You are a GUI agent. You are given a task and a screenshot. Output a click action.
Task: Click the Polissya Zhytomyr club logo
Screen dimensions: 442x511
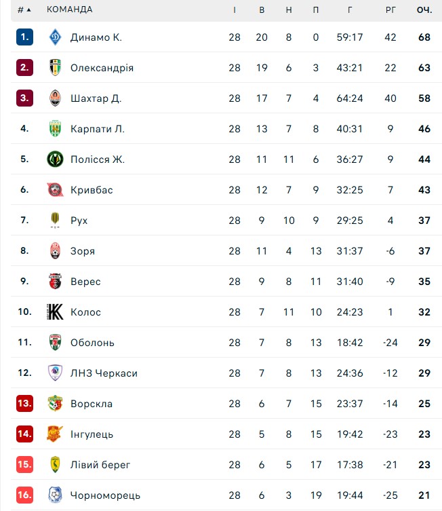55,159
